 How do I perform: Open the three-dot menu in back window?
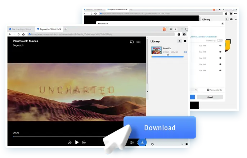point(235,14)
